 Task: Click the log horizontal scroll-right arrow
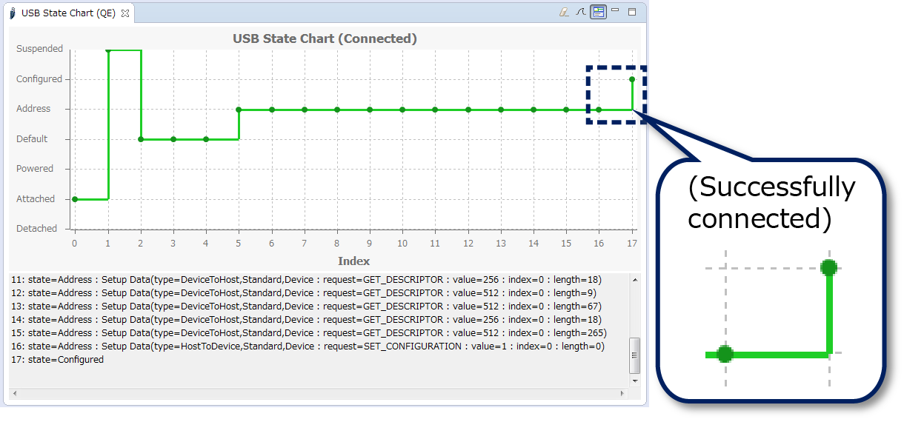623,393
